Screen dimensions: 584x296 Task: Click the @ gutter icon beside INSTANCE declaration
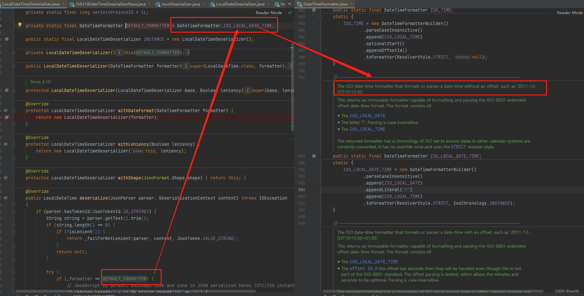pyautogui.click(x=7, y=39)
